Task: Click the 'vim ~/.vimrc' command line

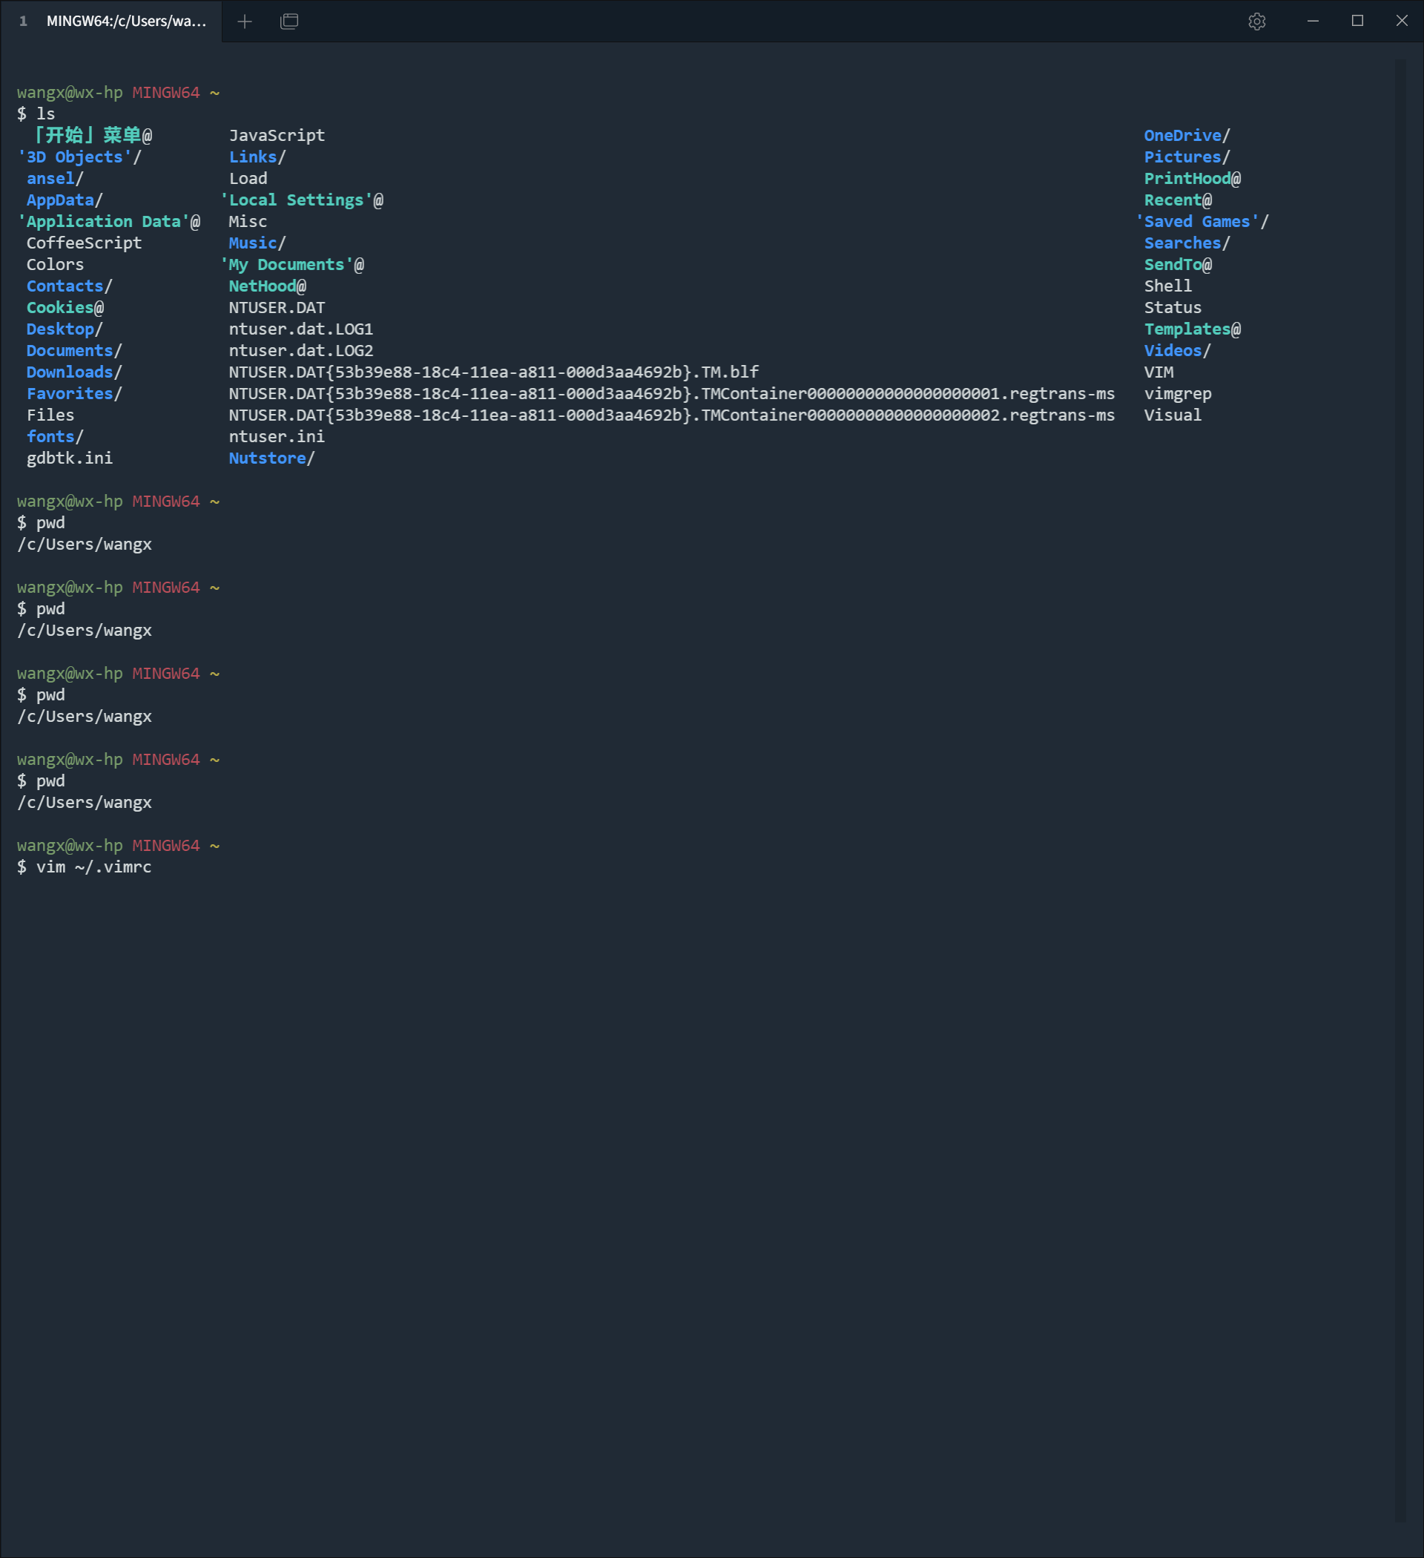Action: 93,867
